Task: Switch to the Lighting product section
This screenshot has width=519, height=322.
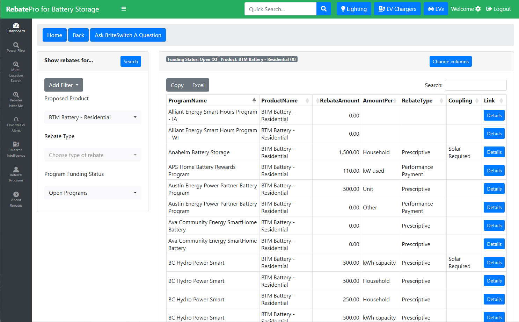Action: (x=354, y=9)
